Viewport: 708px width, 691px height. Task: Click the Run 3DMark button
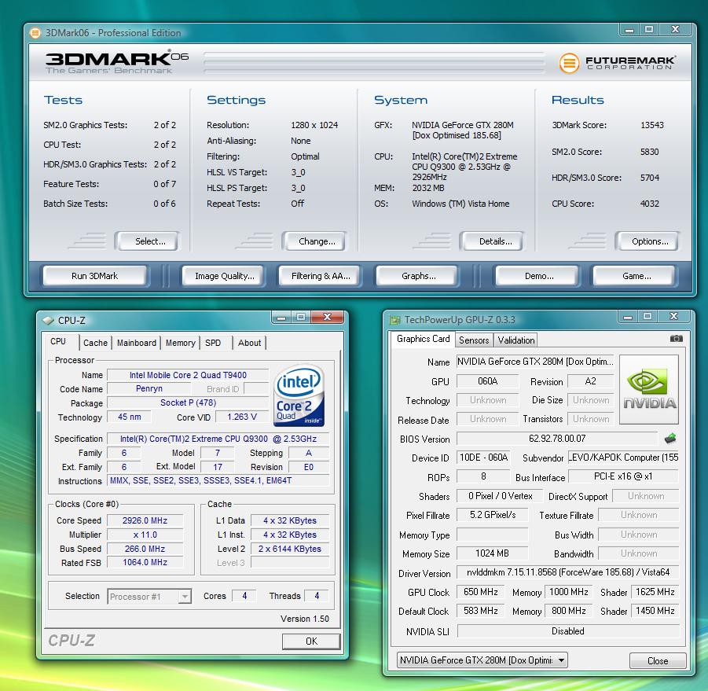pos(95,276)
